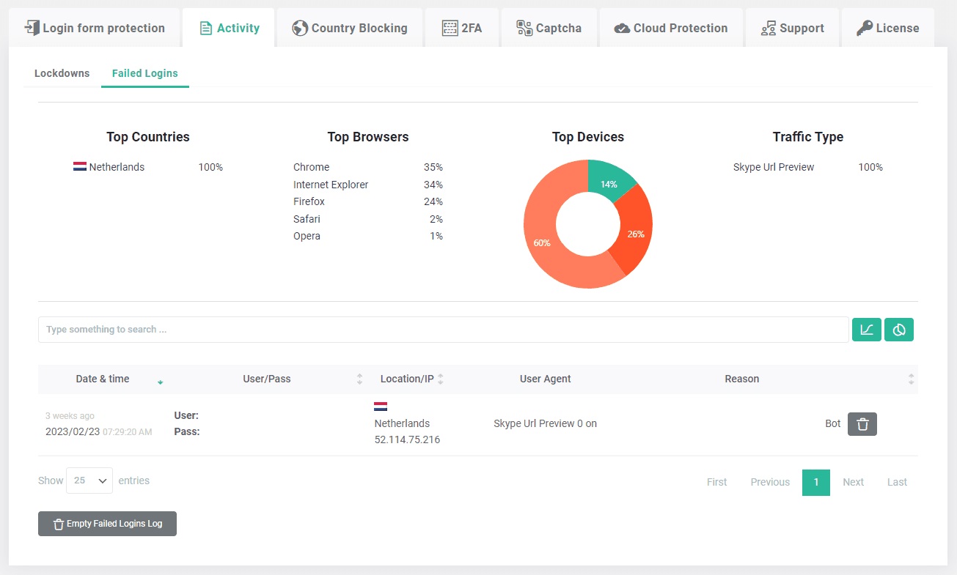
Task: Focus the search failed logins field
Action: pos(444,330)
